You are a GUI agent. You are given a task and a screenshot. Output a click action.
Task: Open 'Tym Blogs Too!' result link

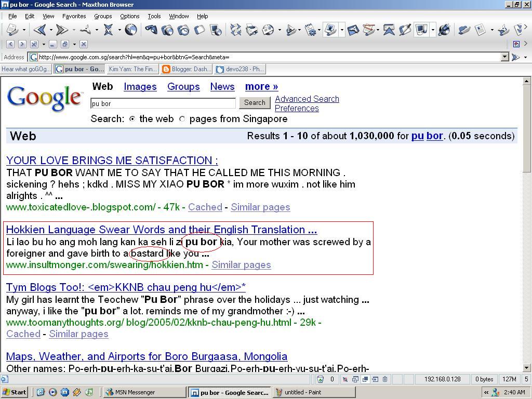[126, 287]
